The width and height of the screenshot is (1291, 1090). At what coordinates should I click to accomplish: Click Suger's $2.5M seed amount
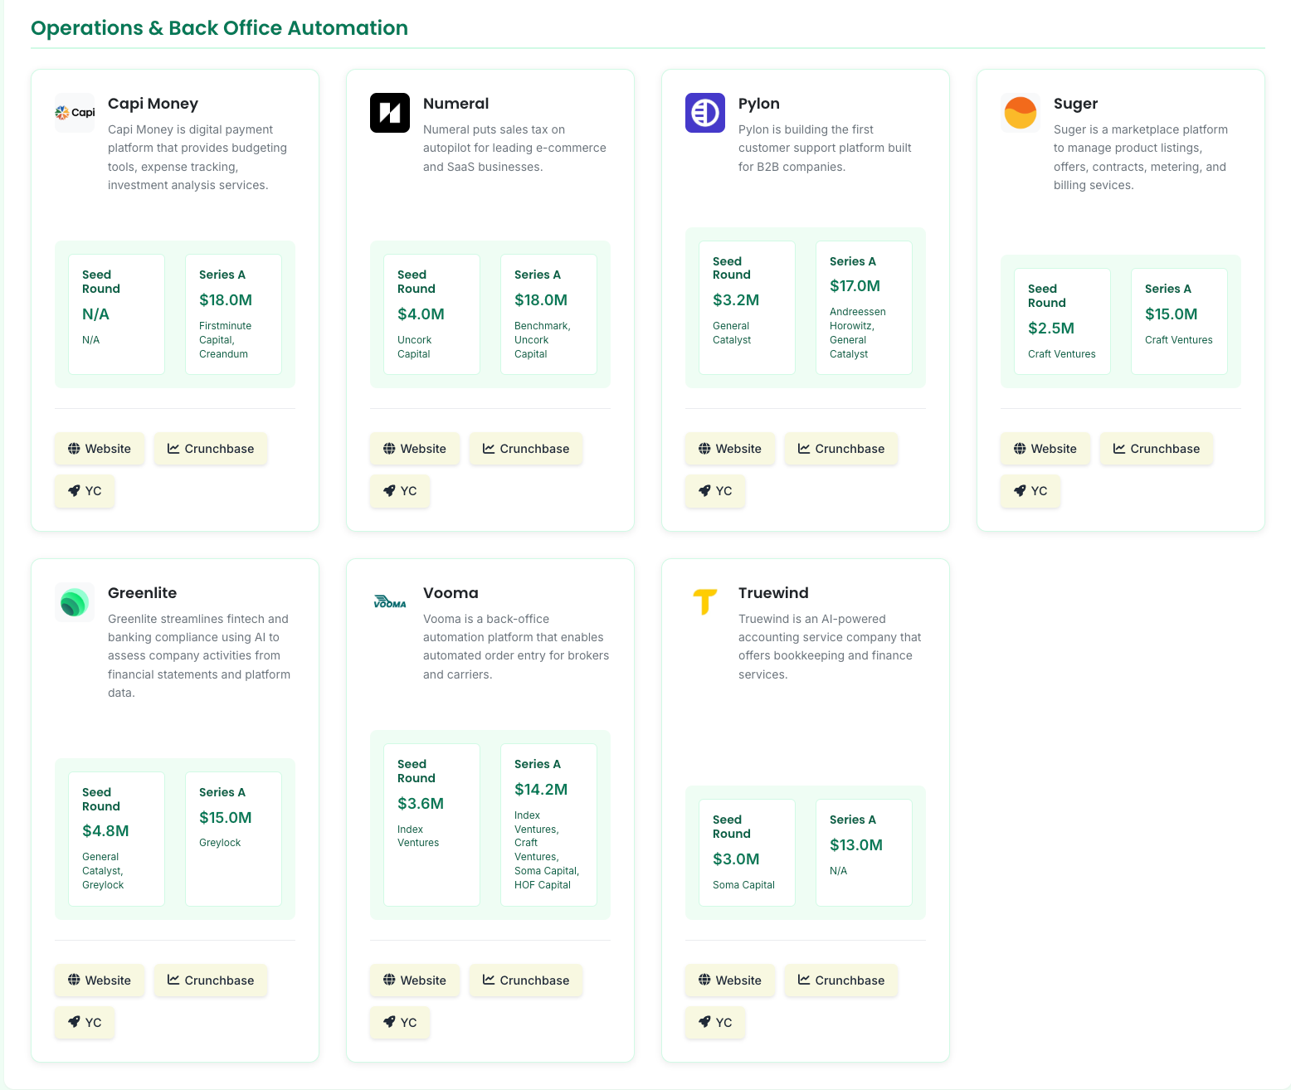tap(1051, 328)
